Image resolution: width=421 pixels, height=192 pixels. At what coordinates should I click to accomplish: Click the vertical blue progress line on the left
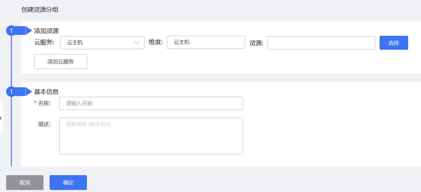[x=11, y=131]
